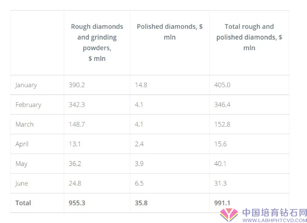Select the 390.2 rough diamonds cell
Image resolution: width=307 pixels, height=223 pixels.
click(77, 85)
